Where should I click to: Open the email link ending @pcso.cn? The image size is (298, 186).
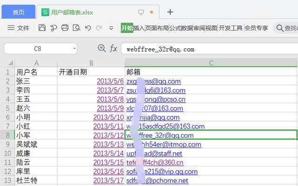(156, 99)
